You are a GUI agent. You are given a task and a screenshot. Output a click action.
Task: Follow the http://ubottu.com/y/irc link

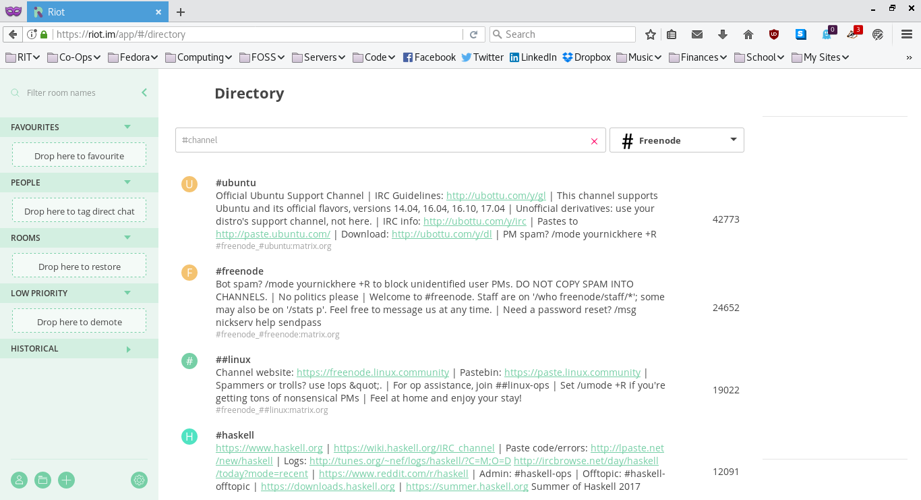pos(474,221)
